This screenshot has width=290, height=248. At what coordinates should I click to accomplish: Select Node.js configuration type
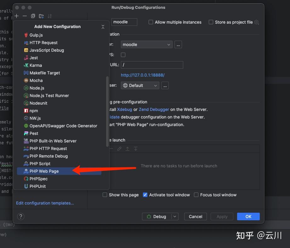59,88
